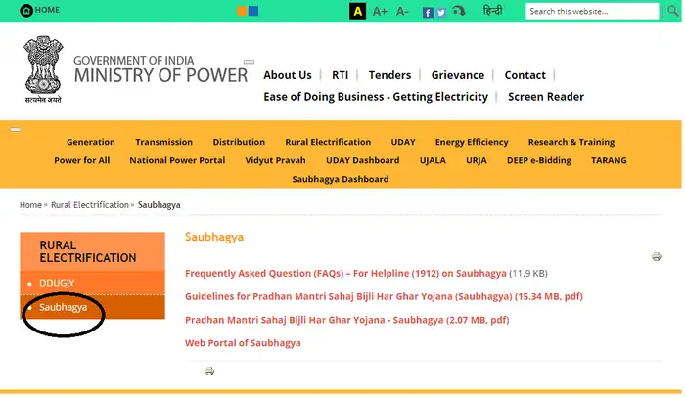Click the orange color theme swatch
The height and width of the screenshot is (397, 685).
coord(242,11)
